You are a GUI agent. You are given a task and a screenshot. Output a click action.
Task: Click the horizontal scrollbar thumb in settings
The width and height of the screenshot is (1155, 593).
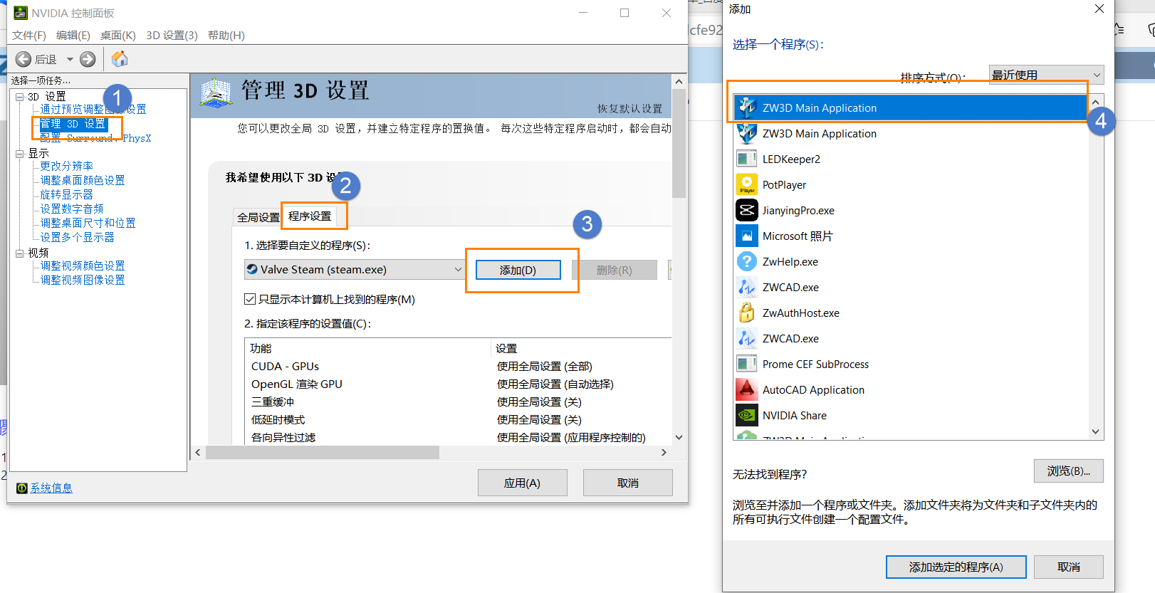323,452
